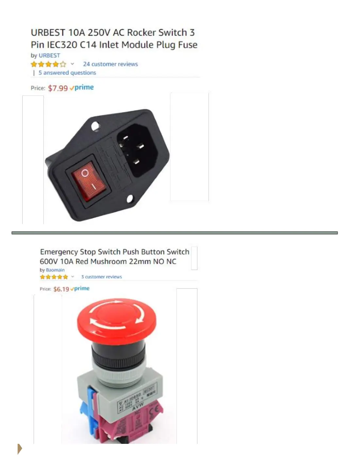Click the five-star rating icon for Baomain switch
The height and width of the screenshot is (471, 353).
(54, 277)
